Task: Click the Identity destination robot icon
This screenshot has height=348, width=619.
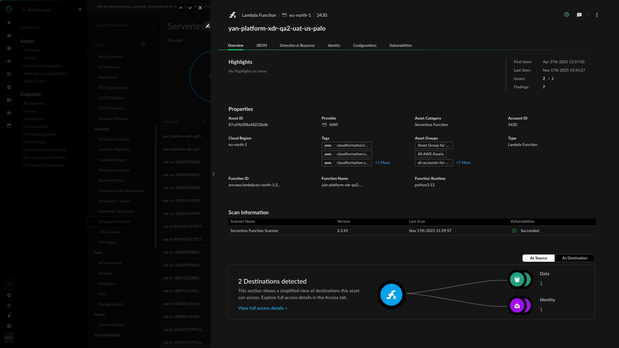Action: click(x=517, y=305)
